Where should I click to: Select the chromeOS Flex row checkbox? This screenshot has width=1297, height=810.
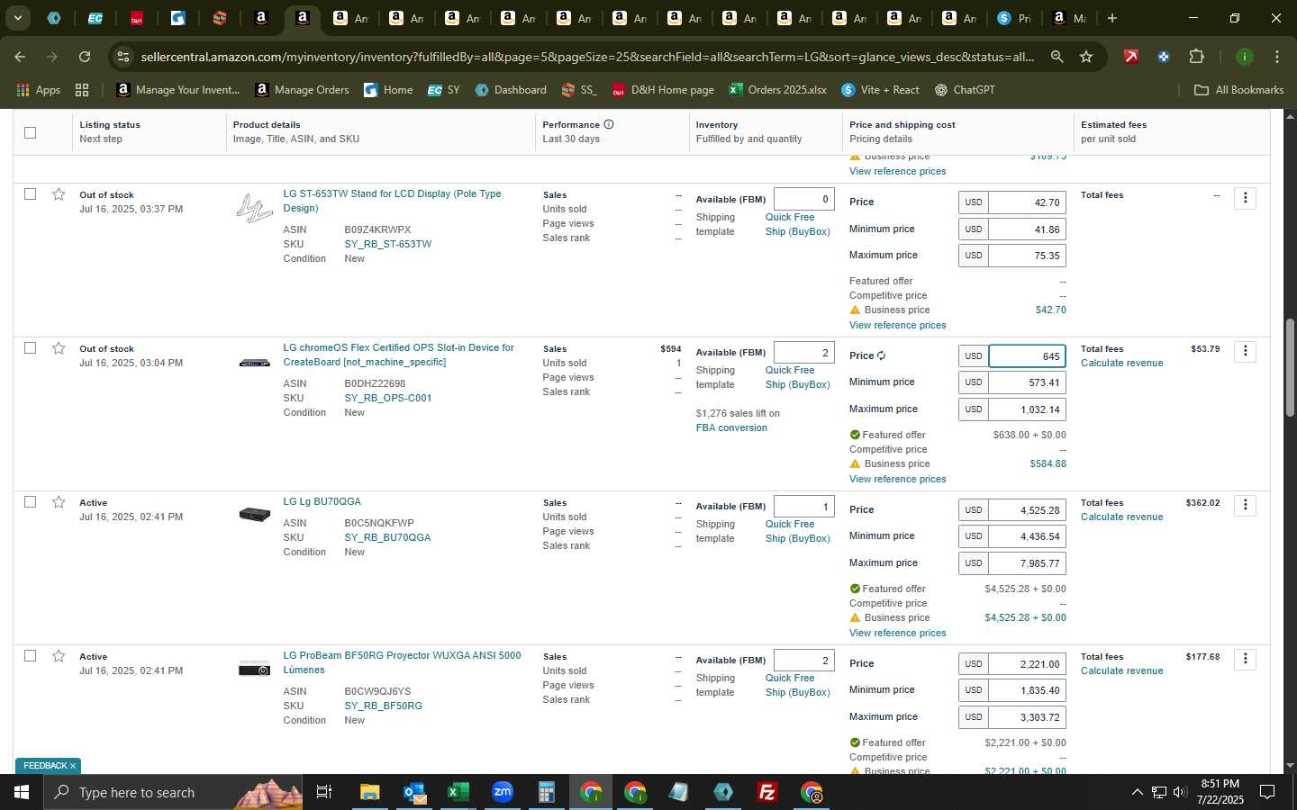(x=30, y=347)
